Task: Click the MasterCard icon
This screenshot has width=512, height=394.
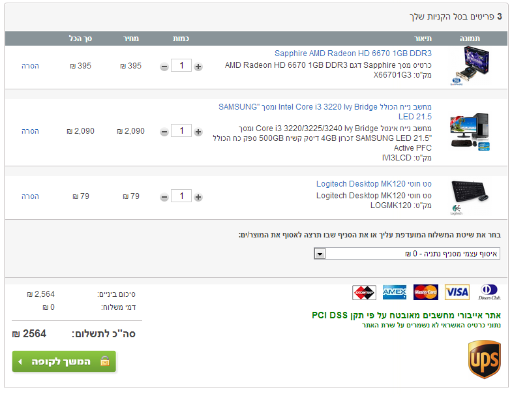Action: click(x=425, y=292)
